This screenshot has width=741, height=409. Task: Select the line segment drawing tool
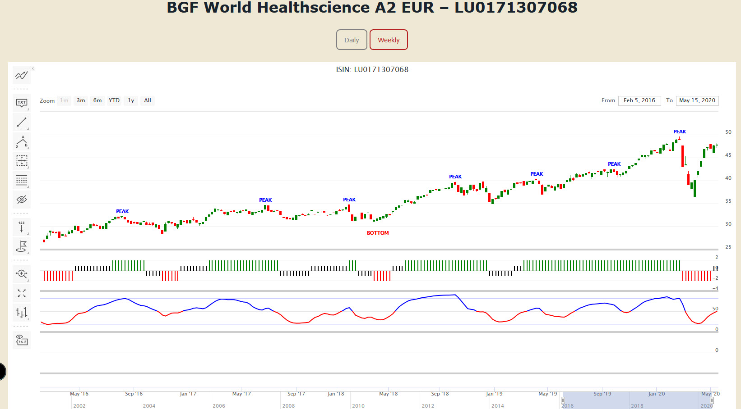[22, 122]
